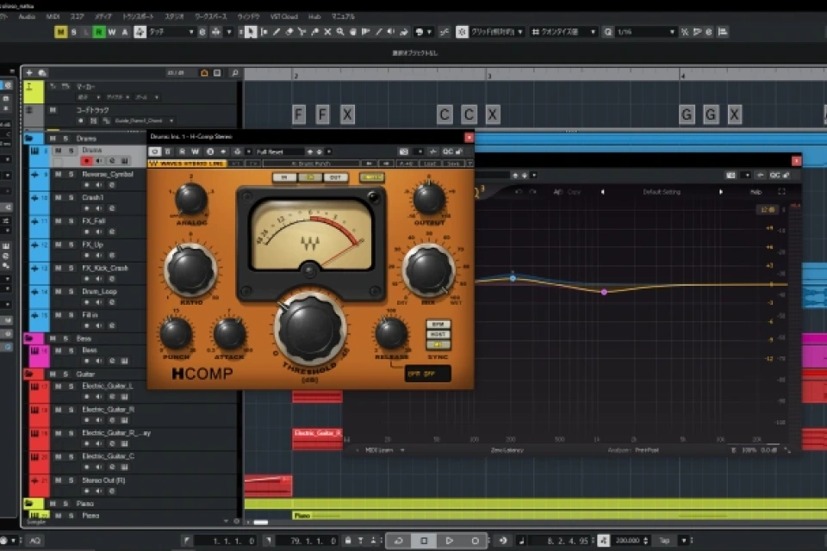The height and width of the screenshot is (551, 827).
Task: Click the blue EQ band node
Action: (513, 278)
